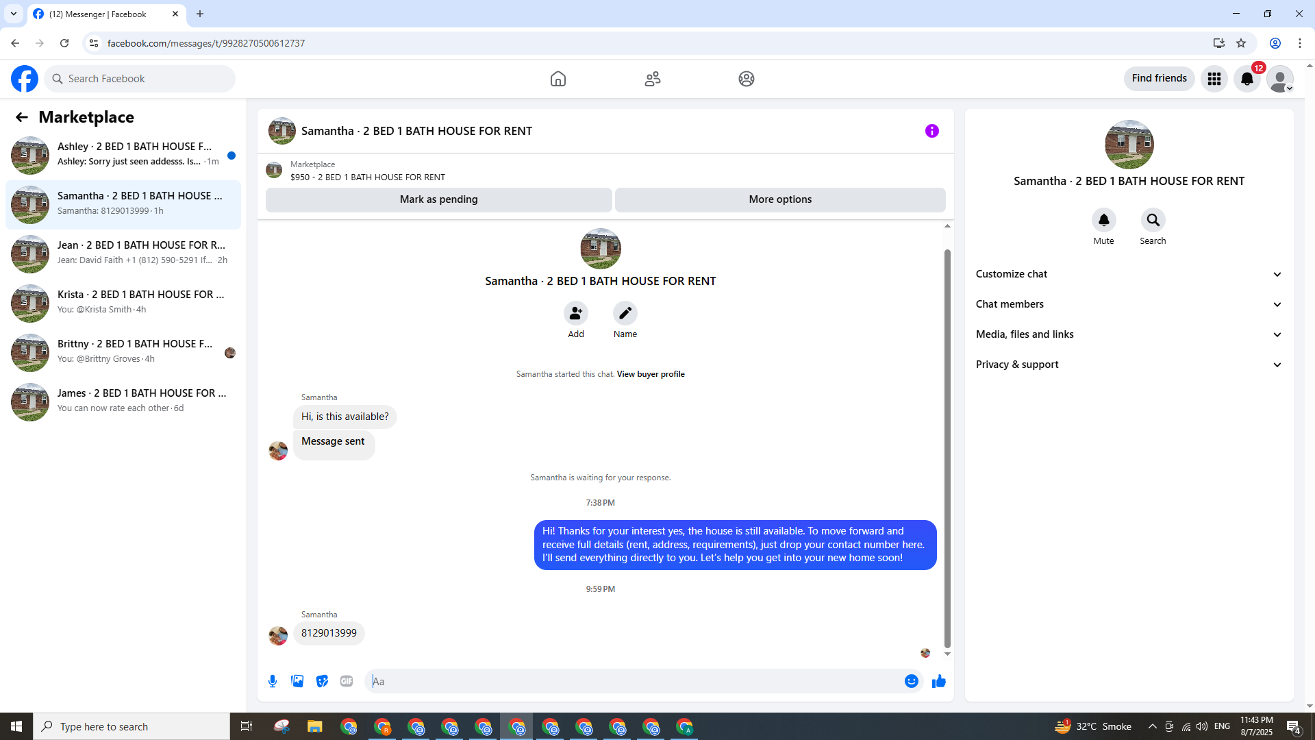Screen dimensions: 1315x740
Task: Expand Customize chat section
Action: (1128, 274)
